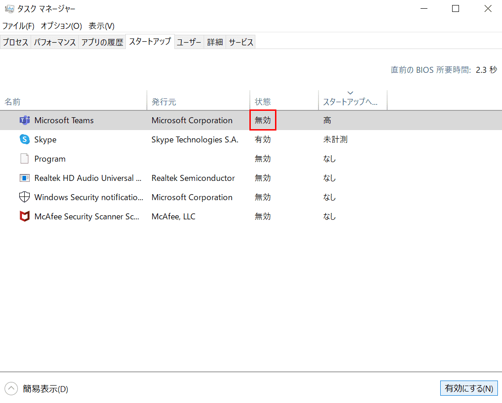Select the スタートアップ tab
The height and width of the screenshot is (403, 502).
150,41
